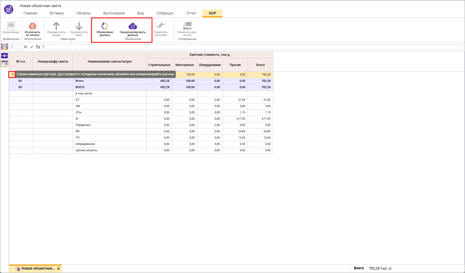This screenshot has height=273, width=465.
Task: Click Исключить из печати printer icon
Action: 32,26
